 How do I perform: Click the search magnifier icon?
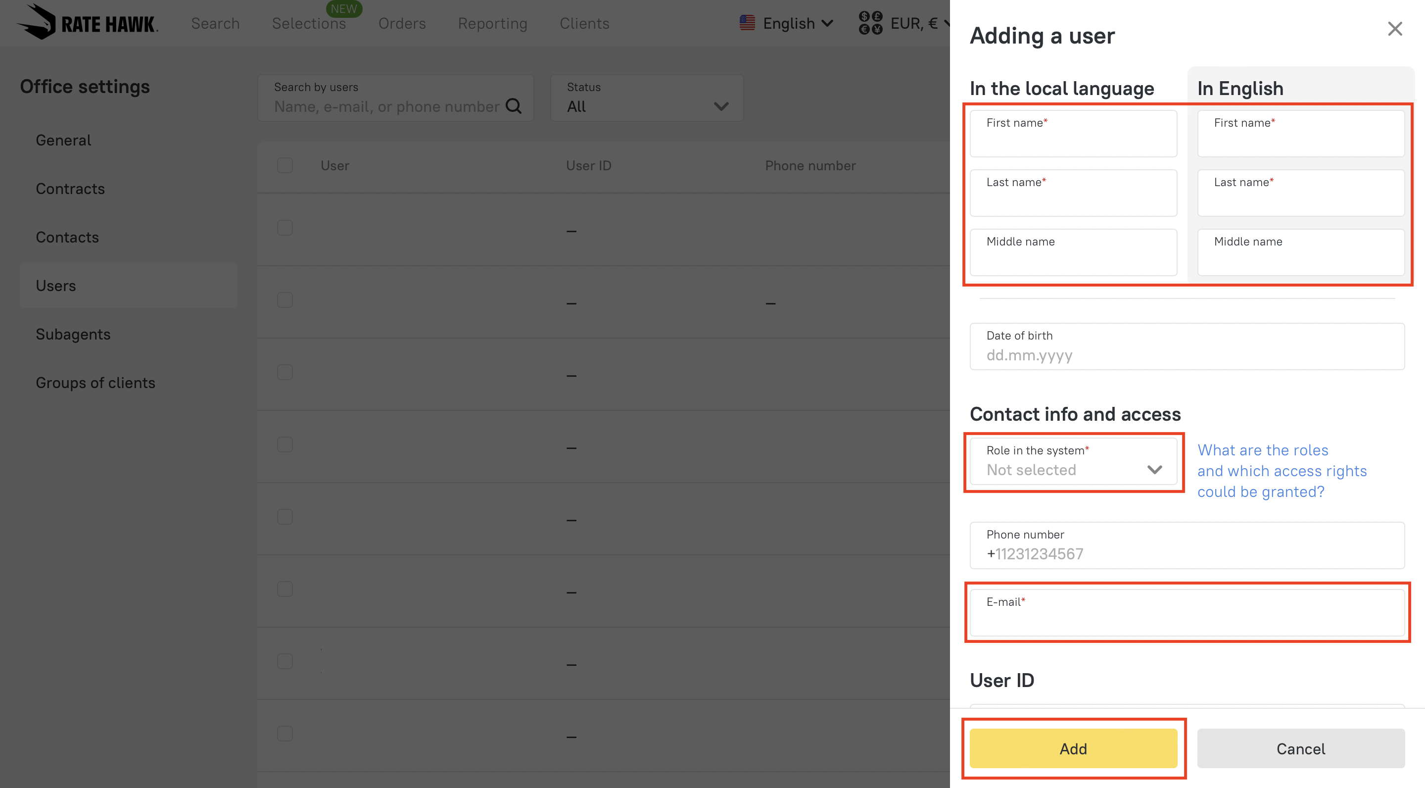click(x=514, y=106)
